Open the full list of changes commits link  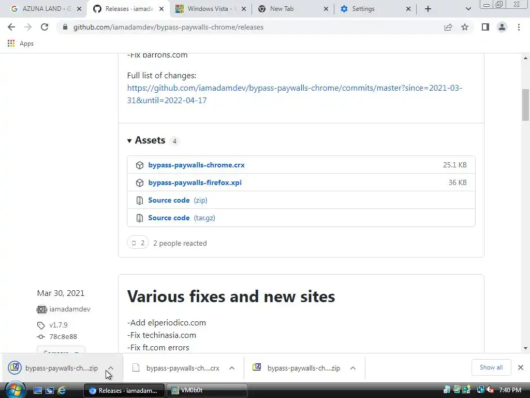[295, 94]
